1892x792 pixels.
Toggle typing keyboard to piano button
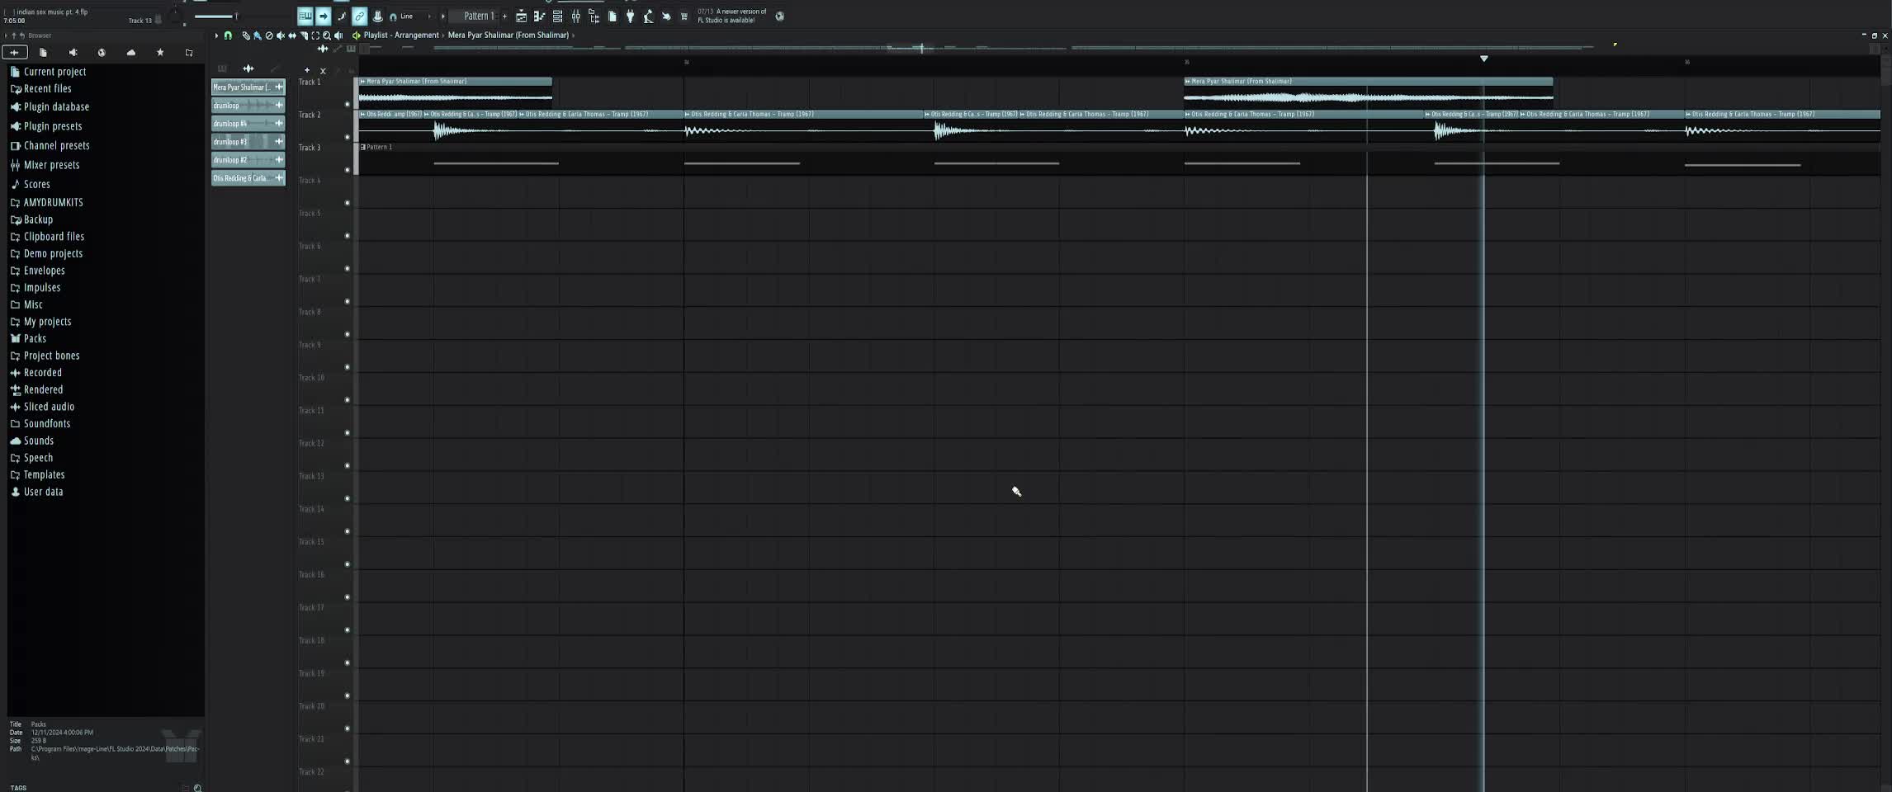tap(305, 16)
